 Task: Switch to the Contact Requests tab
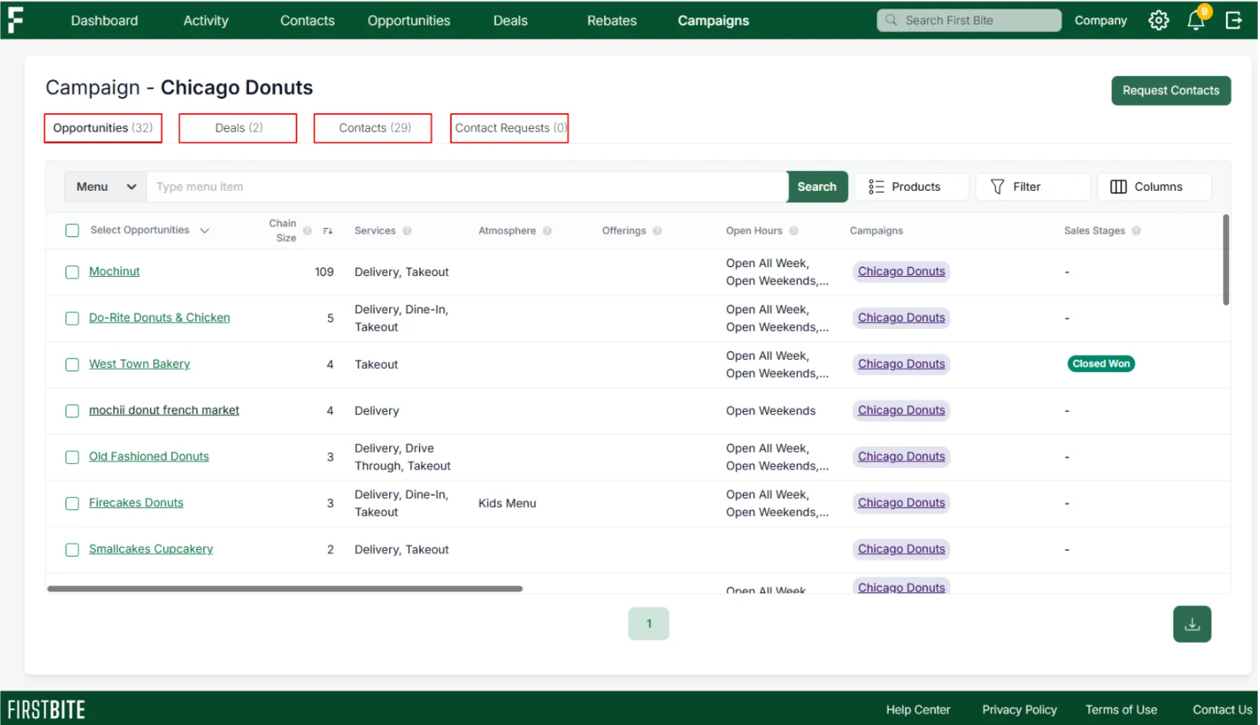[x=510, y=128]
